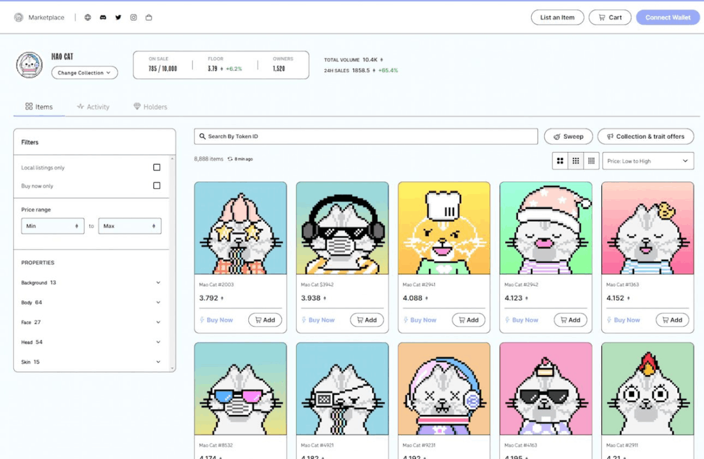Expand the Face property filter
Screen dimensions: 704x459
(x=91, y=322)
